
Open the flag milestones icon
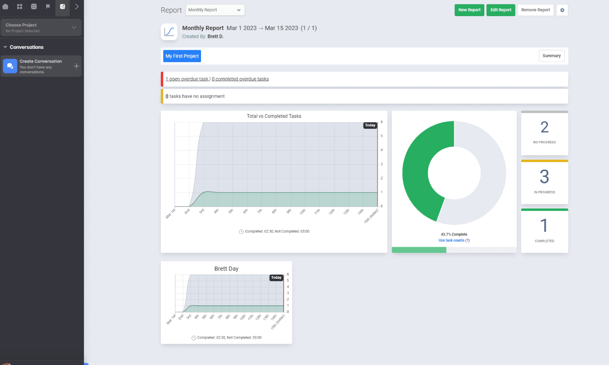(x=48, y=6)
